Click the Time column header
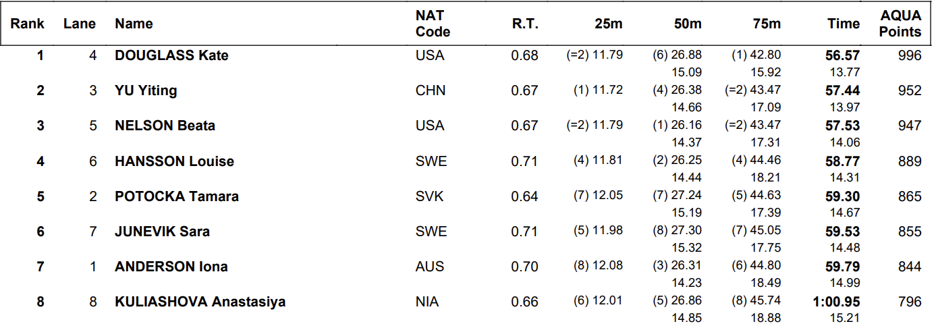This screenshot has height=326, width=936. pos(844,24)
